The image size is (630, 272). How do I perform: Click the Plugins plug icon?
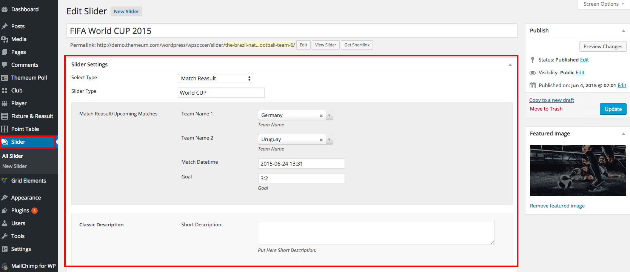(5, 211)
